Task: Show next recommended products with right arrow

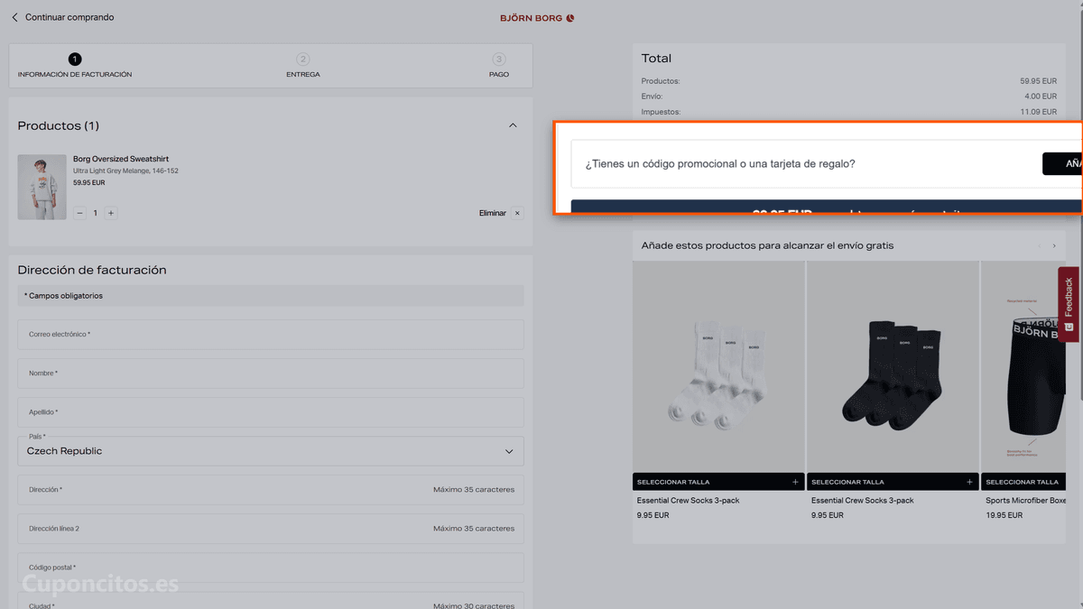Action: coord(1054,245)
